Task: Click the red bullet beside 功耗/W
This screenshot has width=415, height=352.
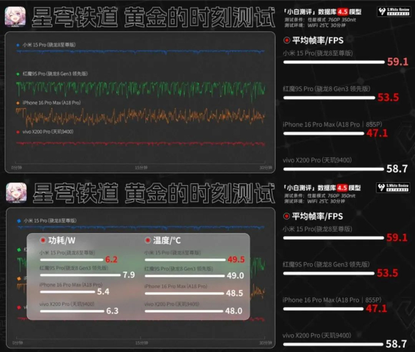Action: point(43,240)
